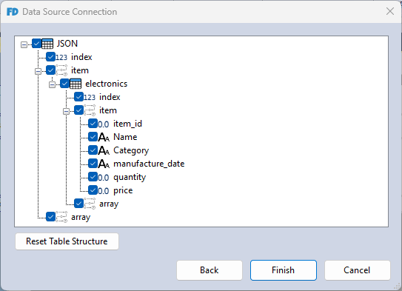The height and width of the screenshot is (291, 402).
Task: Click the Aa text icon beside manufacture_date
Action: click(104, 164)
